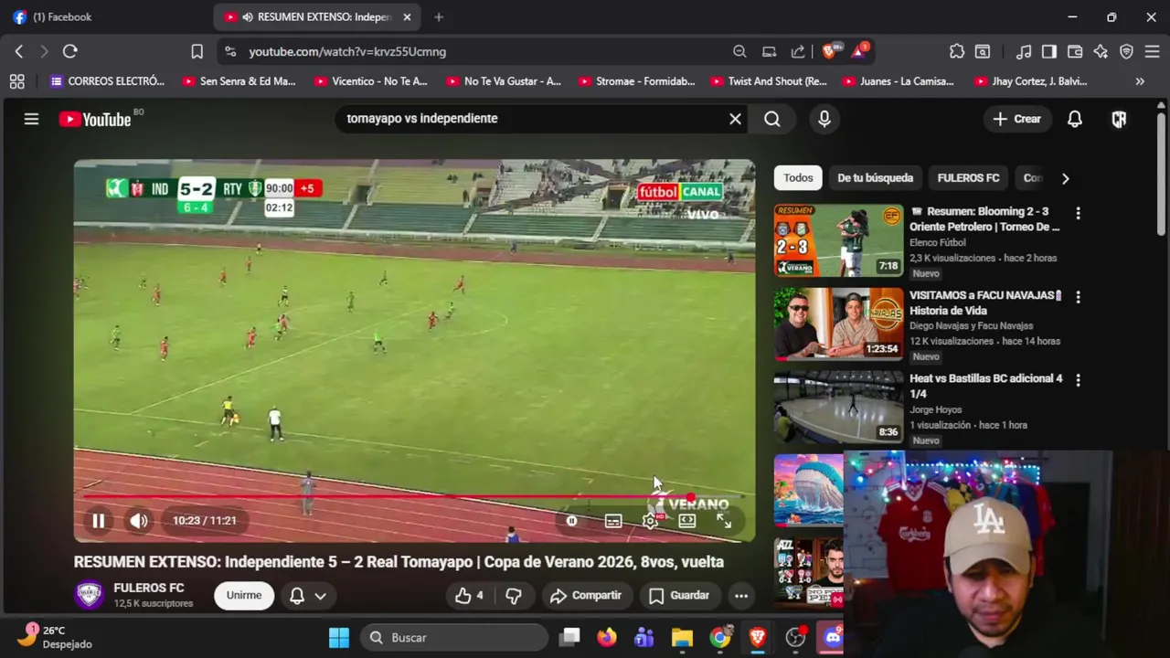Toggle the browser sidebar panel
The image size is (1170, 658).
pyautogui.click(x=1049, y=52)
